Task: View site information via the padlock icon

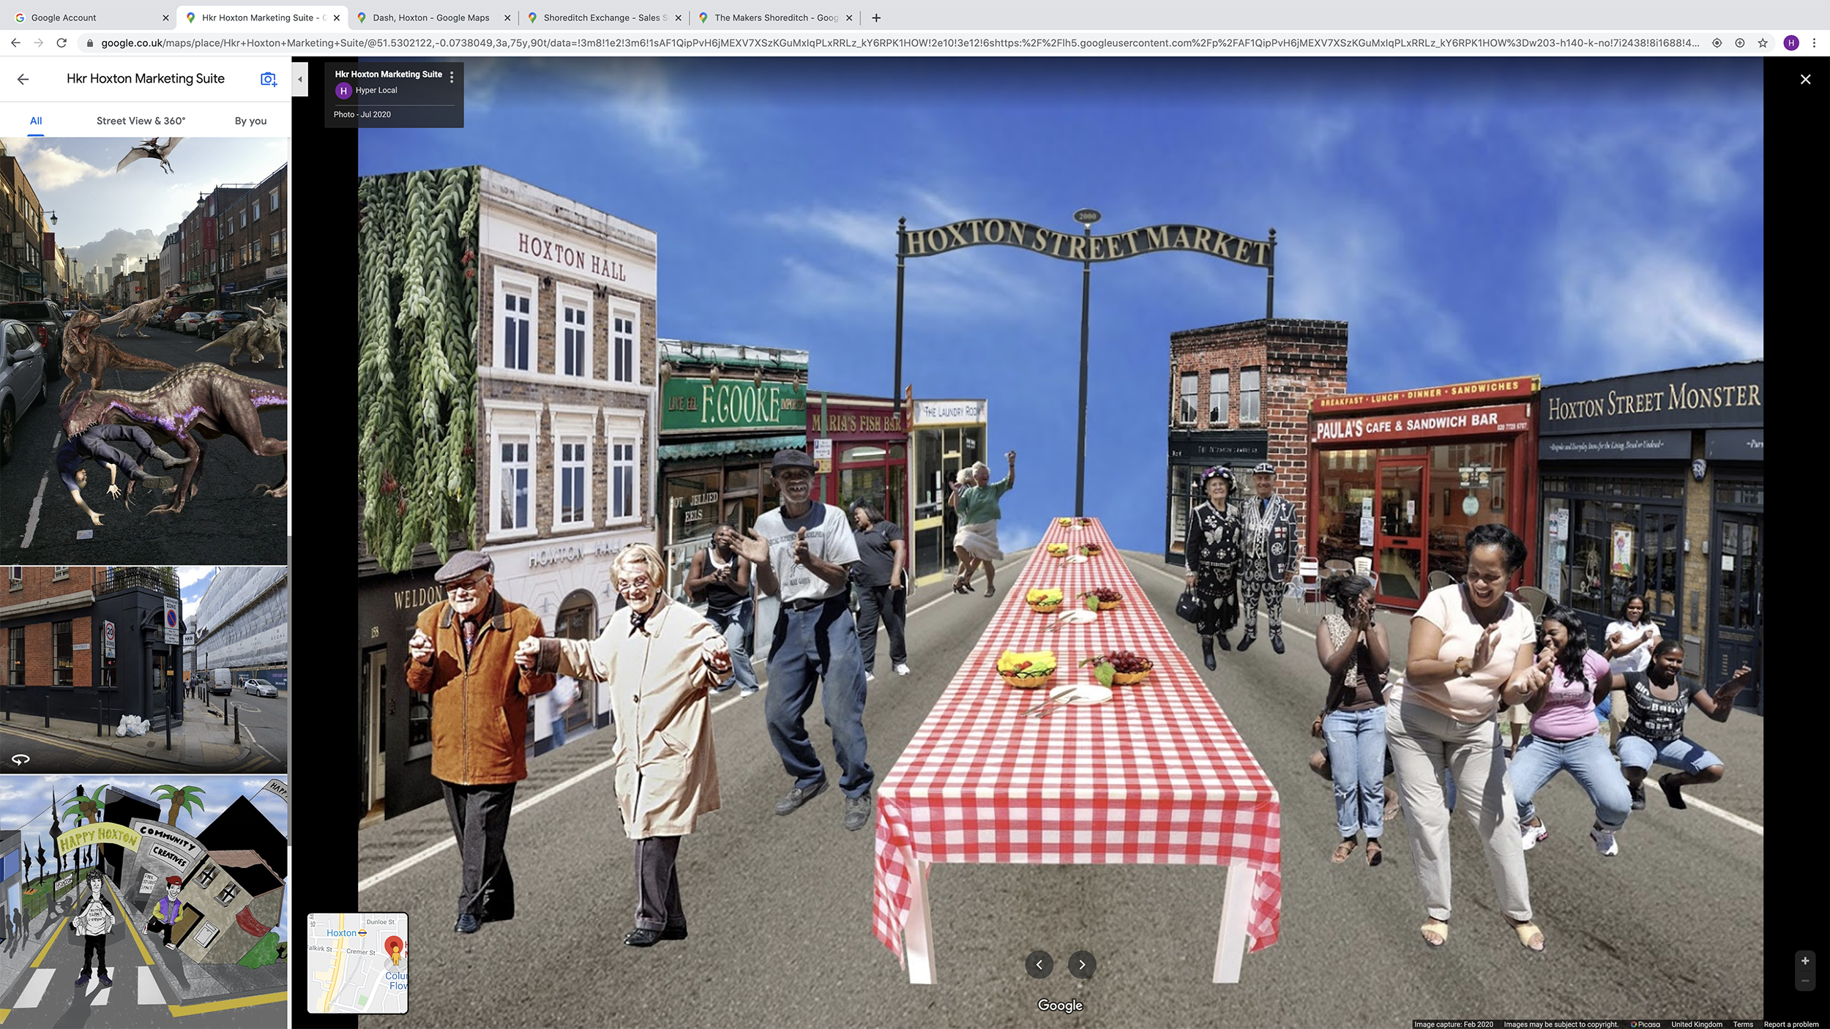Action: (90, 43)
